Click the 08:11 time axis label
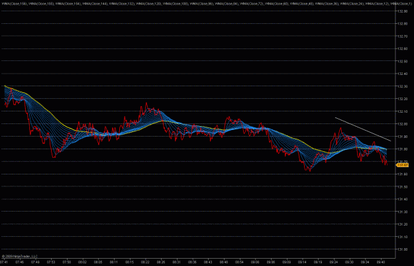 114,262
